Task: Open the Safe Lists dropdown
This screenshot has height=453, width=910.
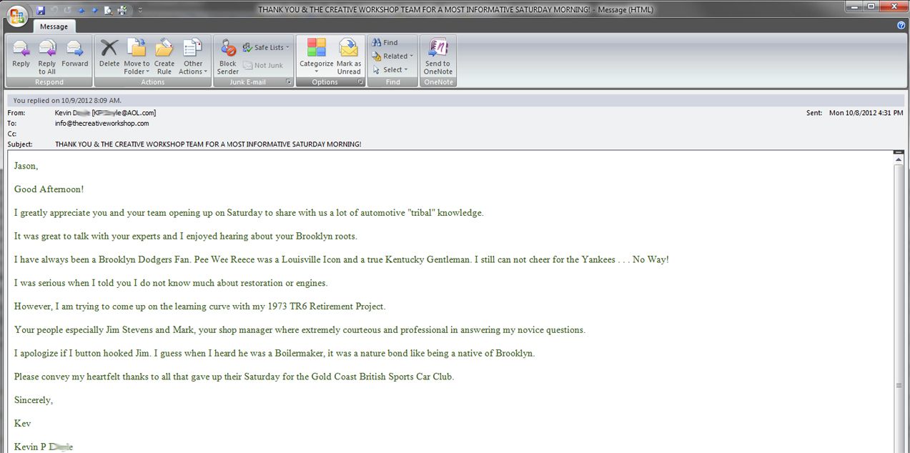Action: [x=267, y=48]
